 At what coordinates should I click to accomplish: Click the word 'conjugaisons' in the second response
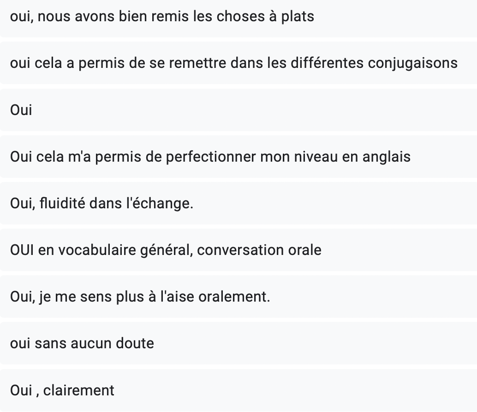point(413,64)
